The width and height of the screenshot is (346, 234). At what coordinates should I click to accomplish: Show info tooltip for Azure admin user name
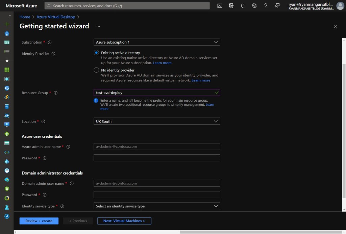coord(68,147)
